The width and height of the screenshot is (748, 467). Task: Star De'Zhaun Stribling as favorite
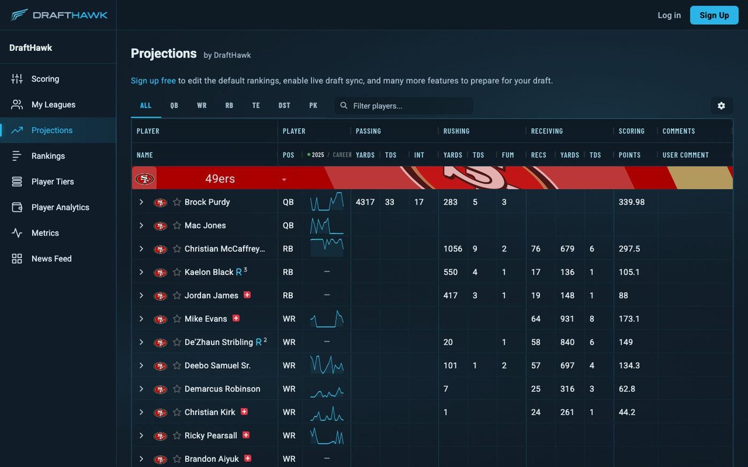177,342
